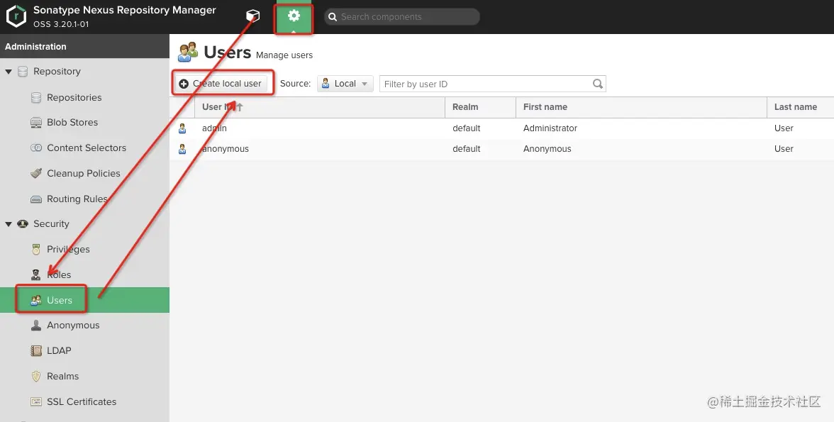Screen dimensions: 834x422
Task: Click the Blob Stores icon
Action: (36, 123)
